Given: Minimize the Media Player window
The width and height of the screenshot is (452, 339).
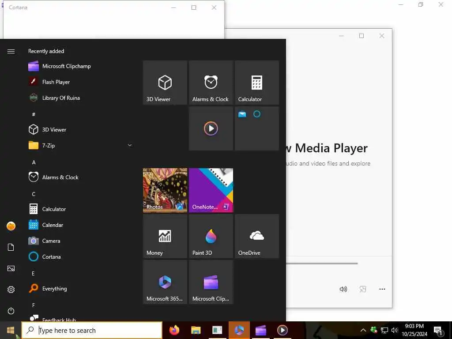Looking at the screenshot, I should click(x=341, y=36).
